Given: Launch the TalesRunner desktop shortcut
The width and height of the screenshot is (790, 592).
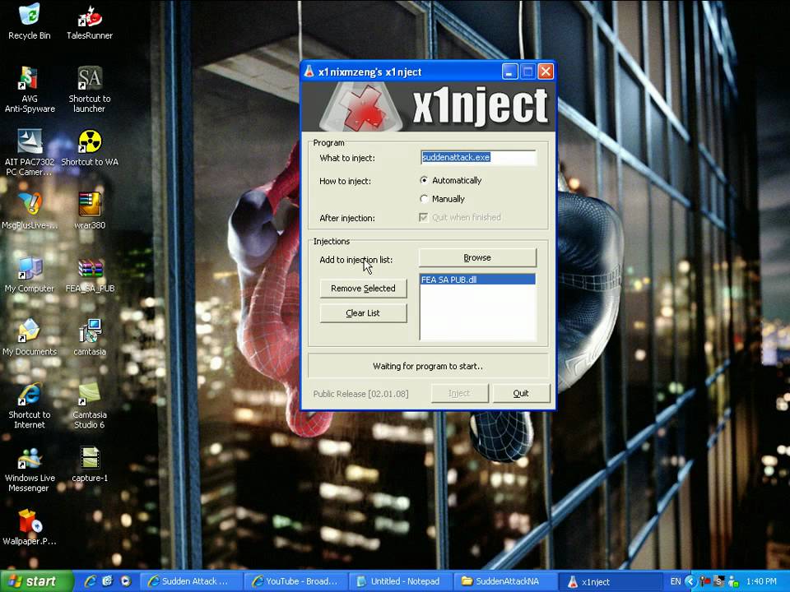Looking at the screenshot, I should (90, 21).
